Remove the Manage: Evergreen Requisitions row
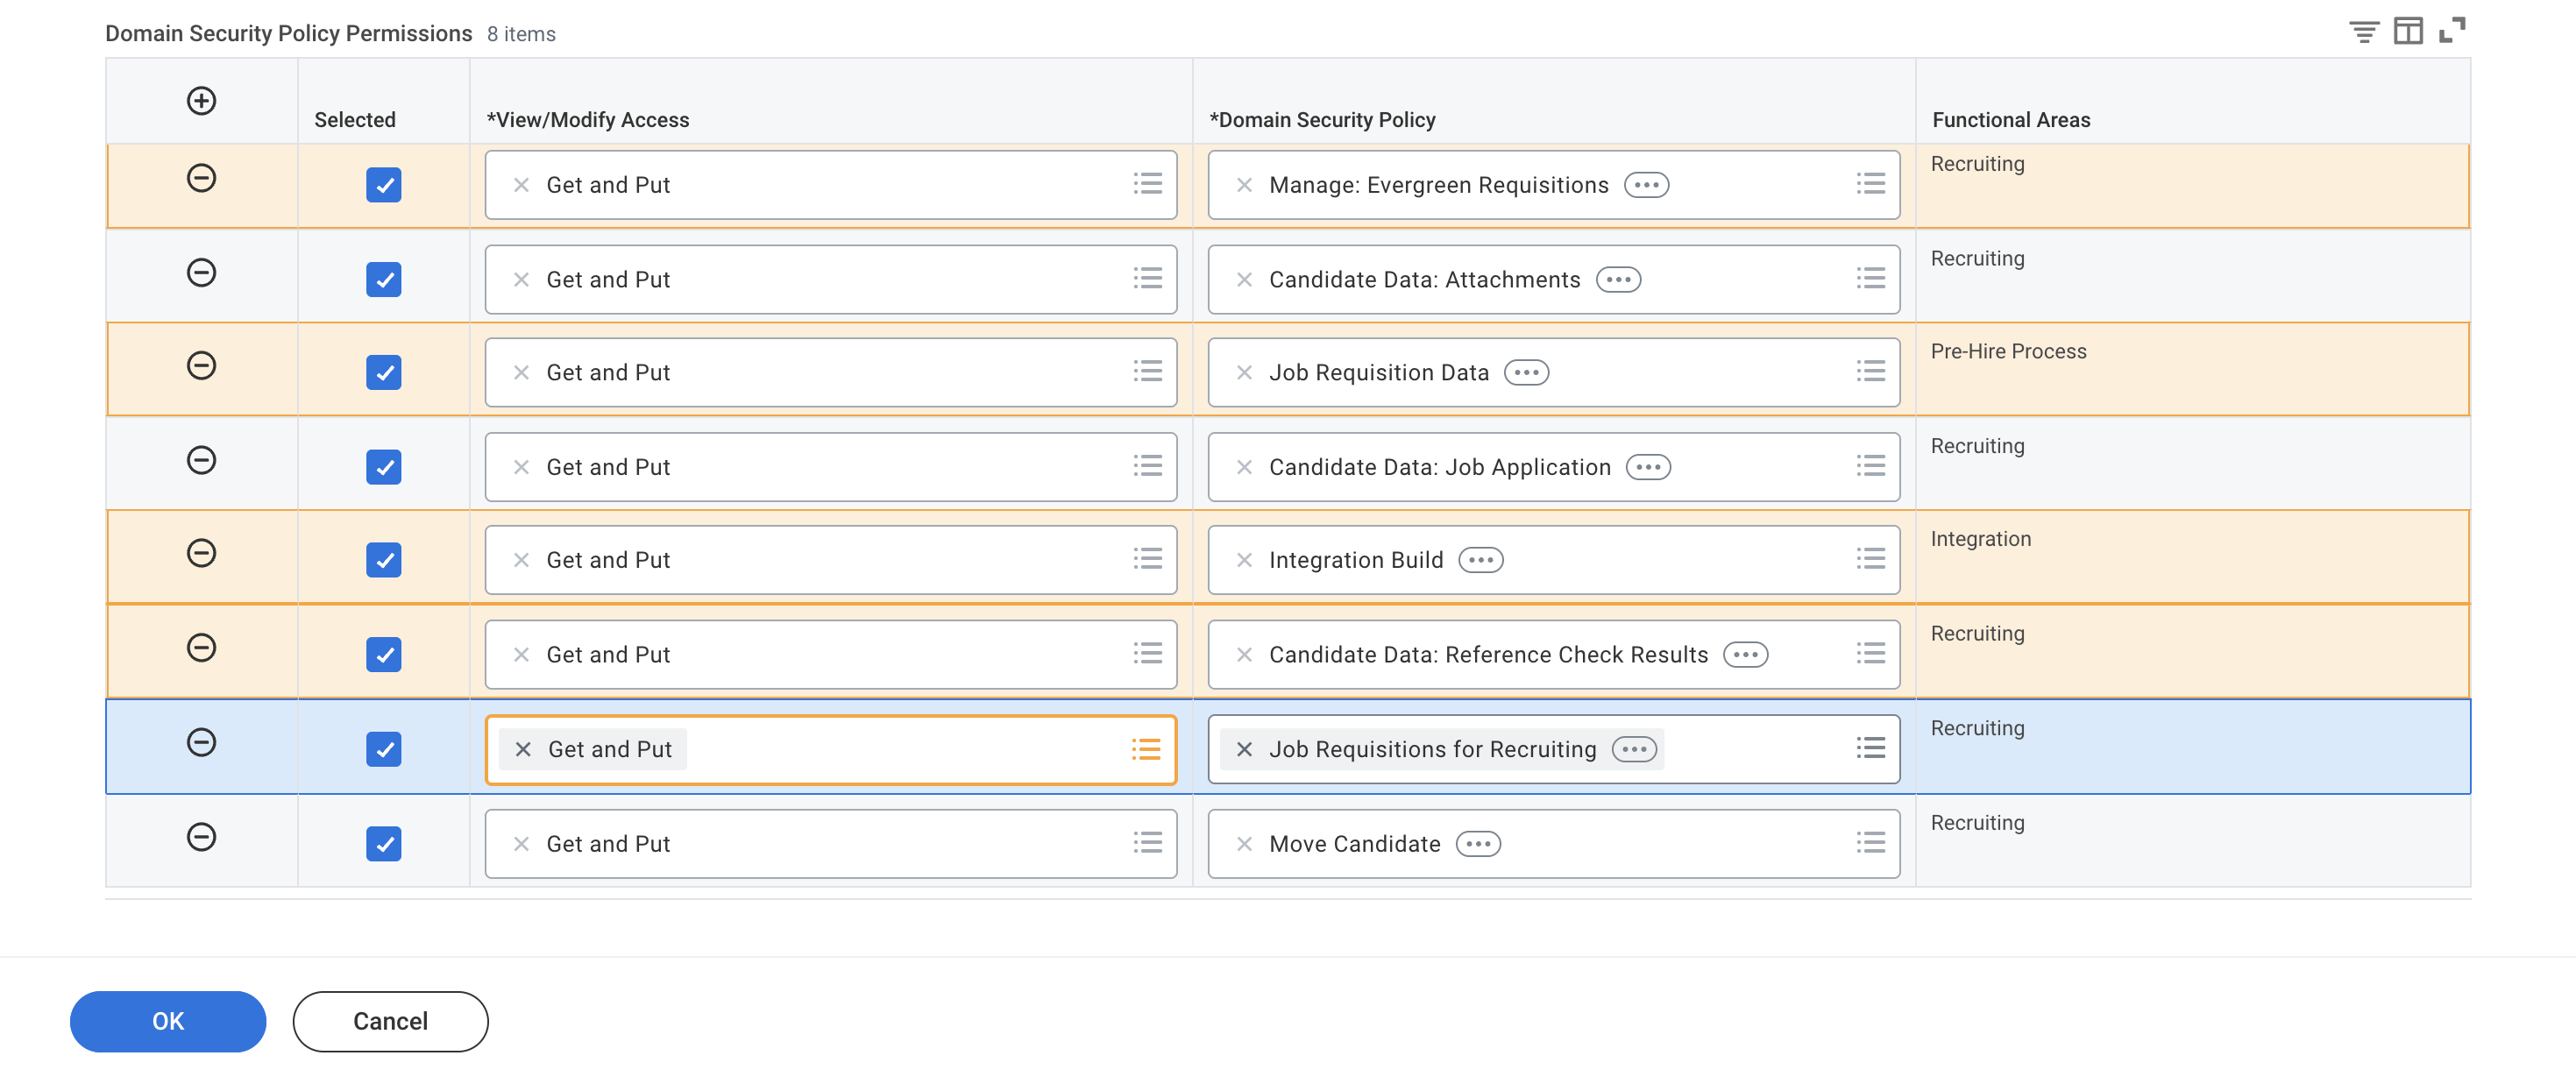 [201, 178]
